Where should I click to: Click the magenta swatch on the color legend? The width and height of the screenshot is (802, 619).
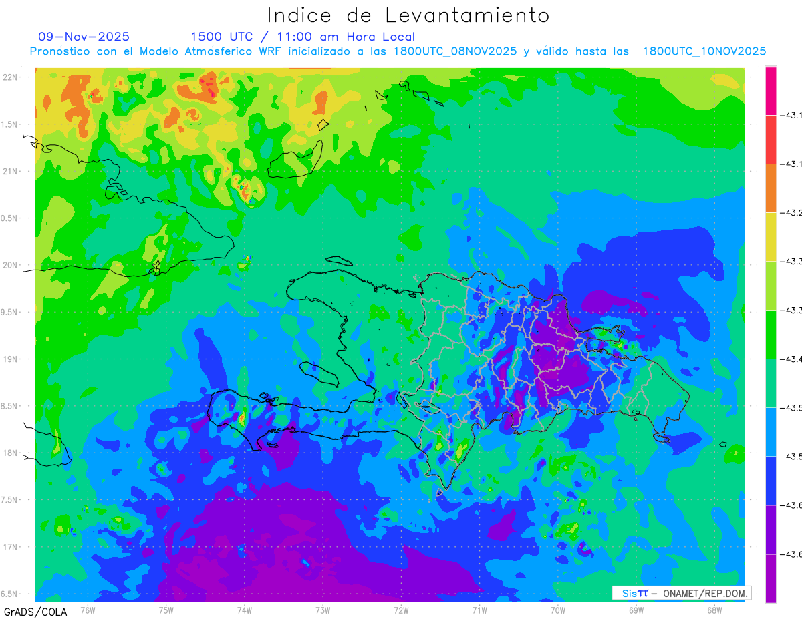[771, 91]
